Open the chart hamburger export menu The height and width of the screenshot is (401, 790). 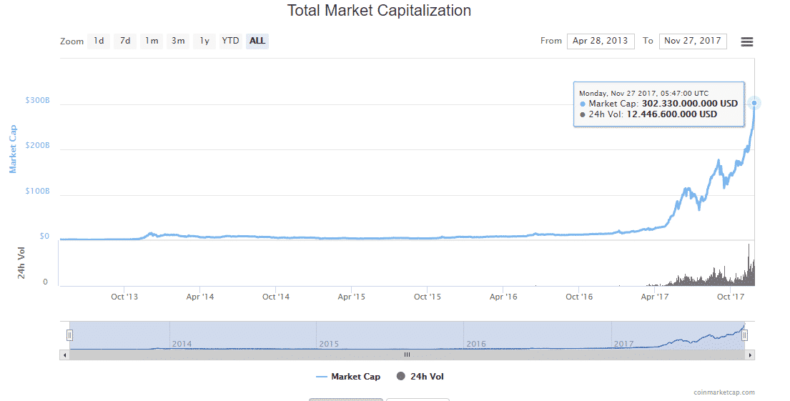click(747, 41)
